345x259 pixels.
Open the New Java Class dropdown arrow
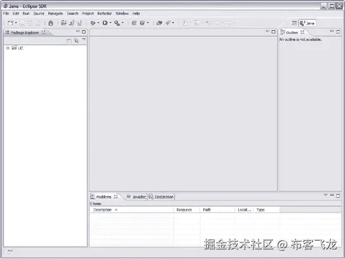pos(148,23)
